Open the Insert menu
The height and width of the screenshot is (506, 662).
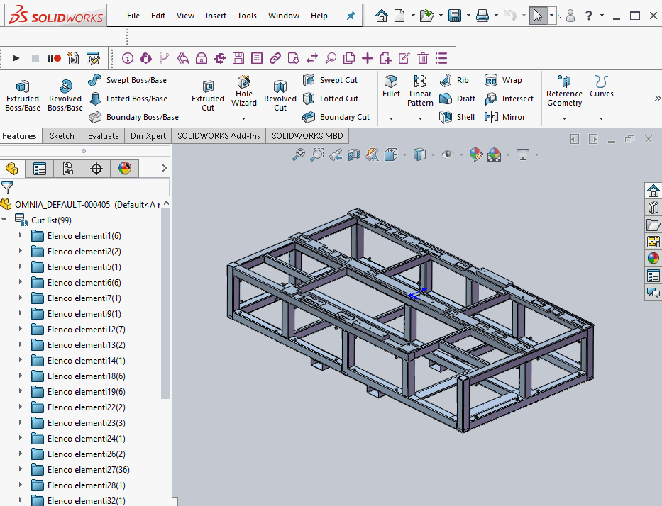[x=216, y=15]
